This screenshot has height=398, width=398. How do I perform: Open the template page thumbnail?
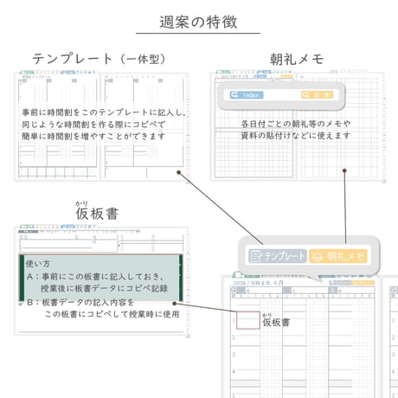click(101, 126)
